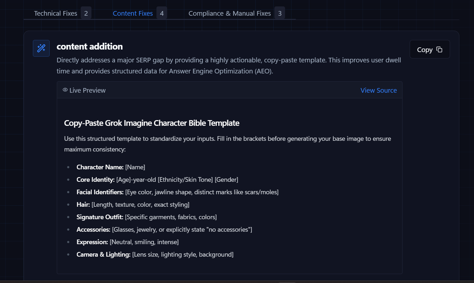Click the eye icon beside Live Preview
This screenshot has width=474, height=283.
[65, 90]
